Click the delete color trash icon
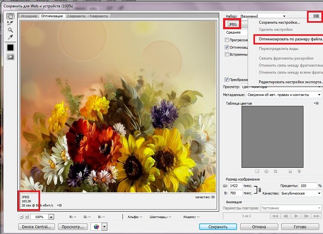 pos(299,171)
